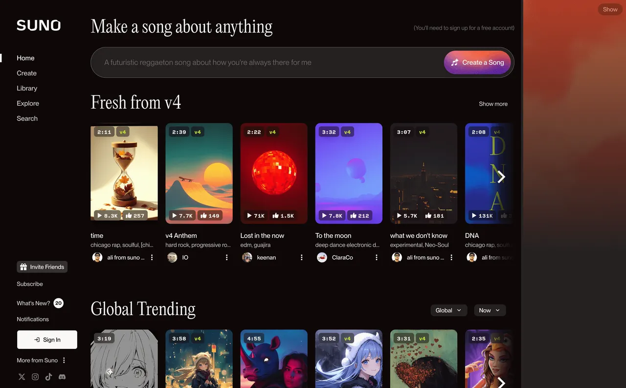Screen dimensions: 626x388
Task: Open the Global region dropdown
Action: coord(448,310)
